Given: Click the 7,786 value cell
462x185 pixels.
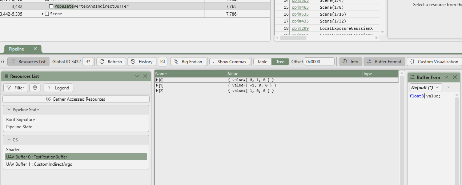Looking at the screenshot, I should pos(237,14).
